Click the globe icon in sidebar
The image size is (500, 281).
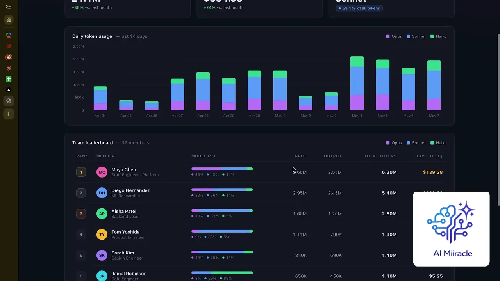(9, 101)
